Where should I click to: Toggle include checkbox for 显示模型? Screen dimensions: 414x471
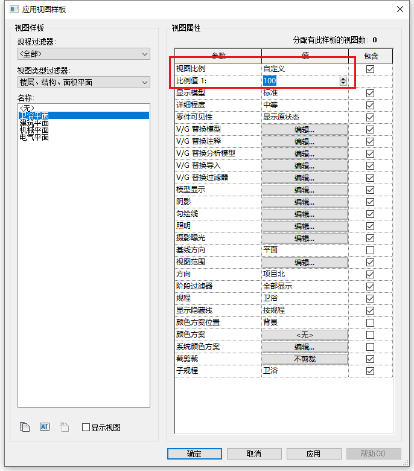tap(370, 93)
